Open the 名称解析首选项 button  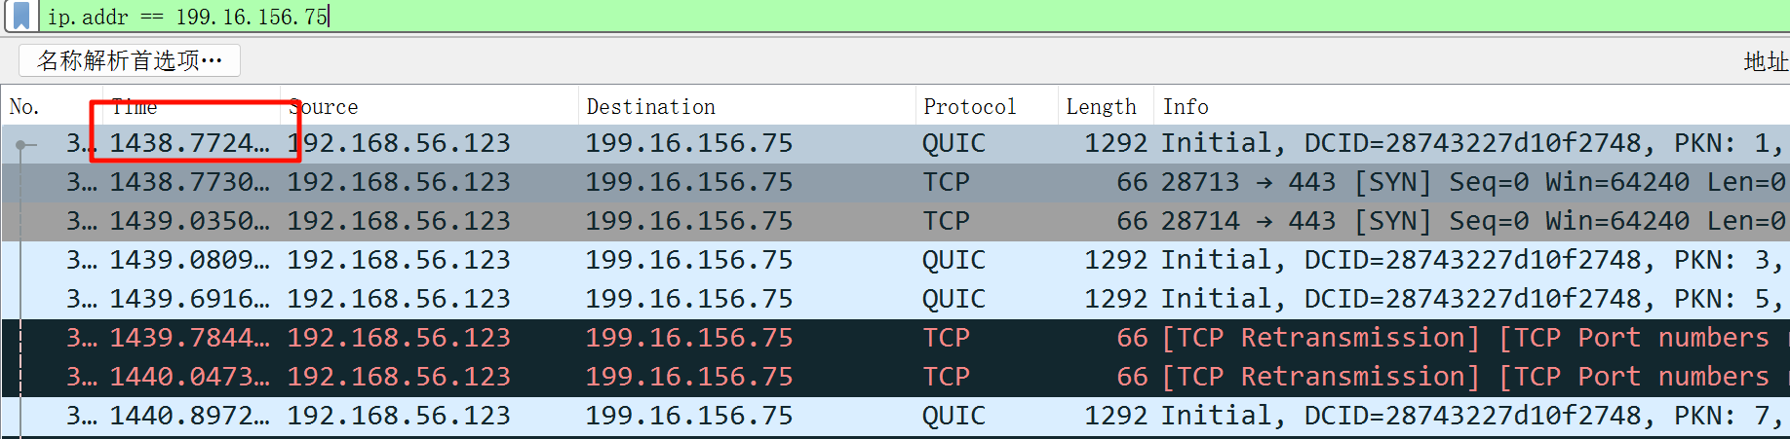click(130, 60)
